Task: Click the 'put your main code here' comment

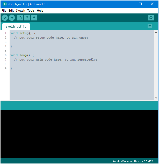Action: point(56,59)
